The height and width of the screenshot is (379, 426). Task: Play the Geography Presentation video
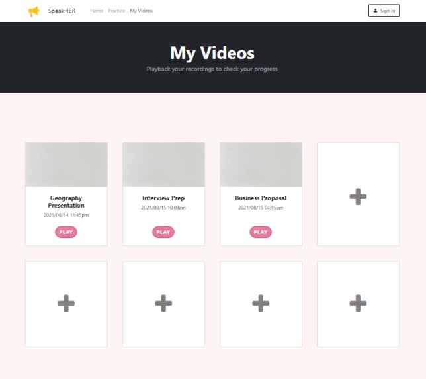tap(66, 232)
